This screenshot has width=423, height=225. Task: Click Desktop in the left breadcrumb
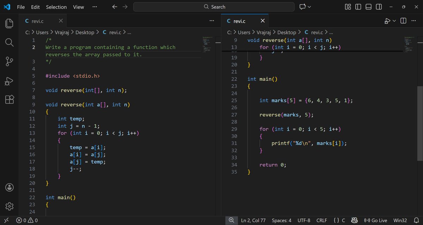click(x=85, y=32)
